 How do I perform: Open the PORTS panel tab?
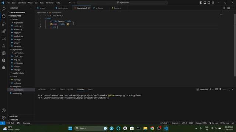[91, 89]
